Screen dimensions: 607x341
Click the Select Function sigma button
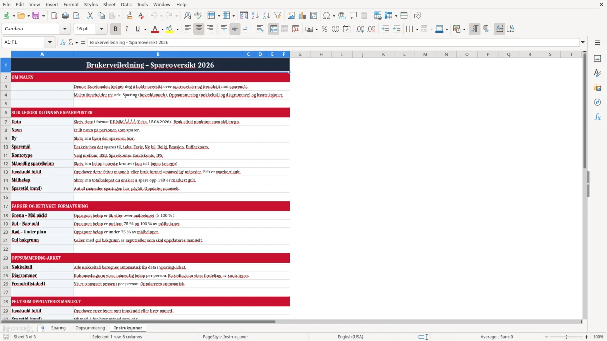pos(70,42)
